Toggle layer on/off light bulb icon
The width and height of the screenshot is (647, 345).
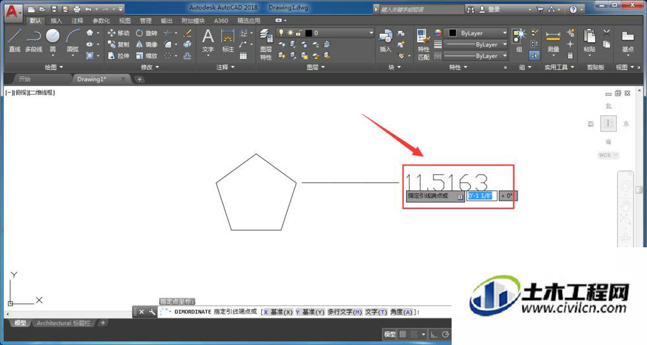tap(281, 32)
